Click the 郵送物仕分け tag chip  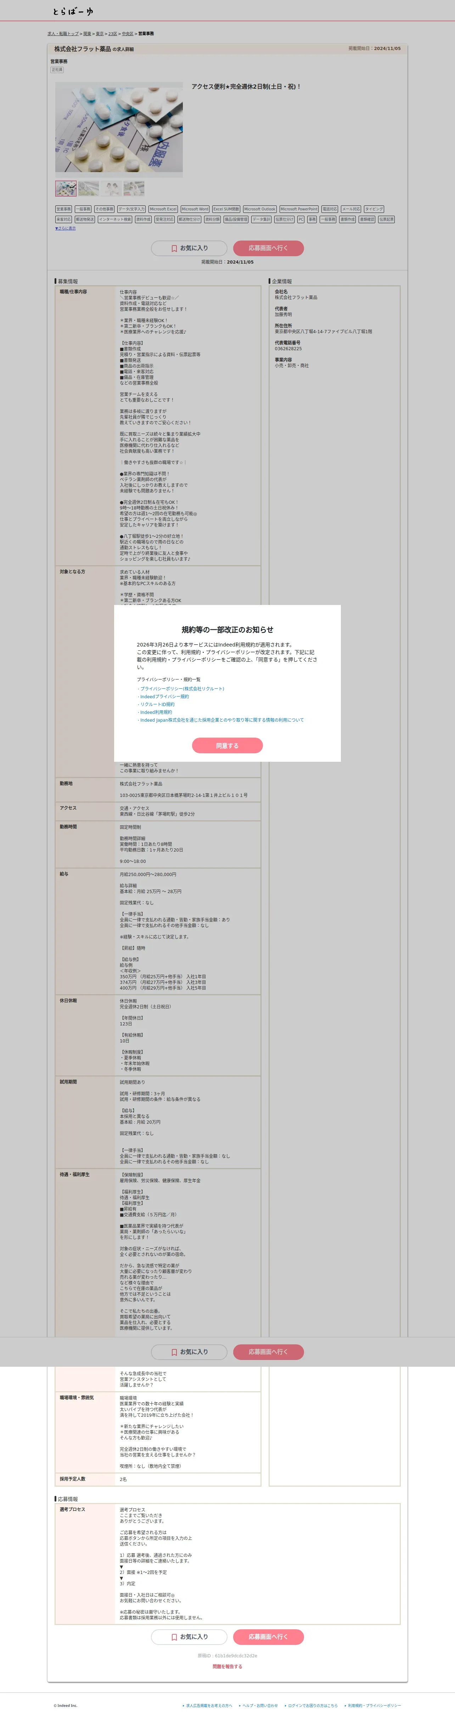click(190, 219)
